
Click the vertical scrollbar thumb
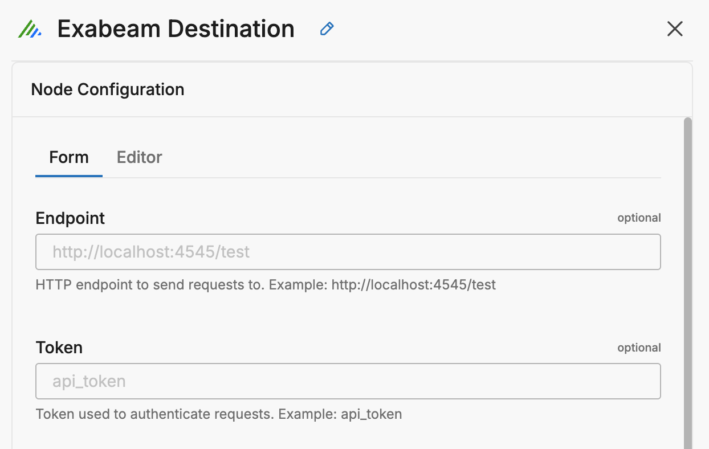(x=687, y=283)
